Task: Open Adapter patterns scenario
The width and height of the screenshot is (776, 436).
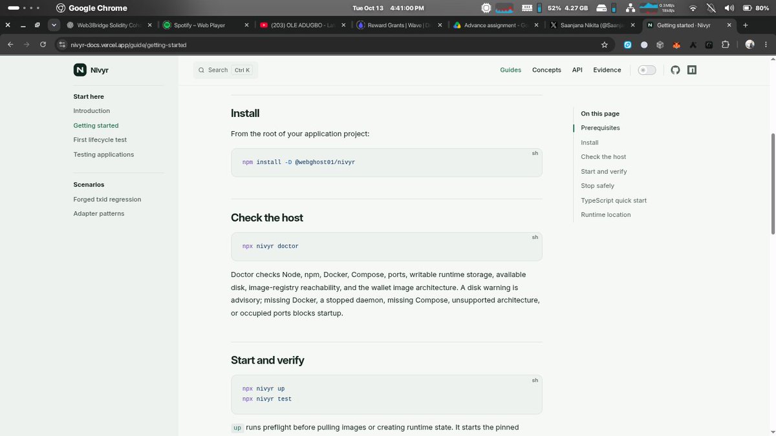Action: pos(99,213)
